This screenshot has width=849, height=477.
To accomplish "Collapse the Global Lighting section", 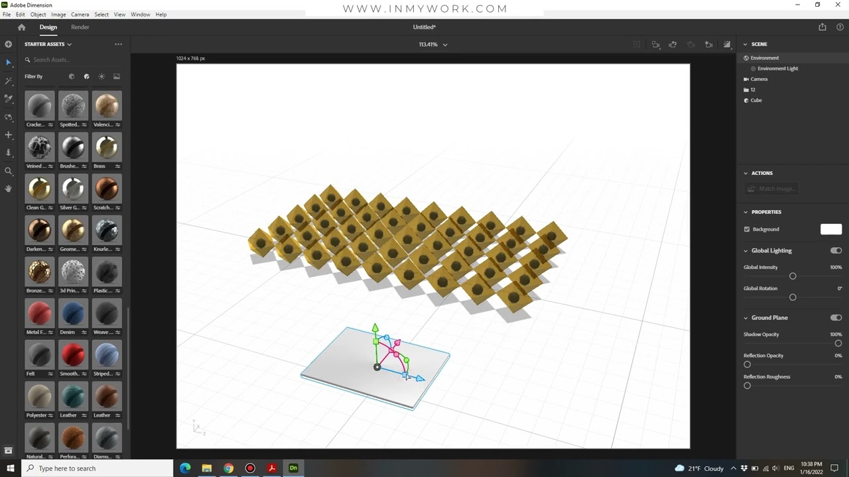I will pyautogui.click(x=746, y=251).
